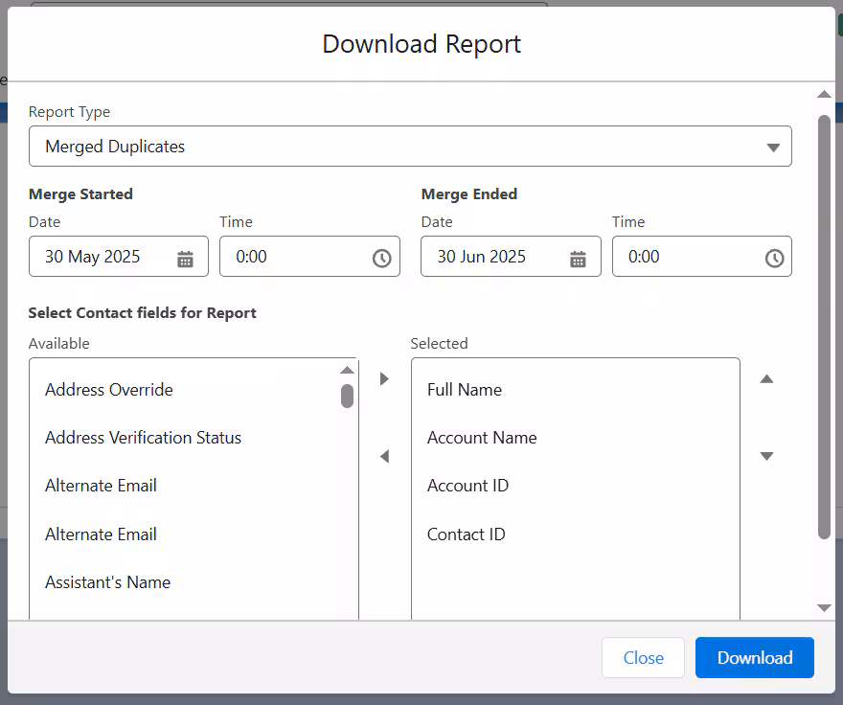Expand the Report Type dropdown
Viewport: 843px width, 705px height.
pos(410,147)
